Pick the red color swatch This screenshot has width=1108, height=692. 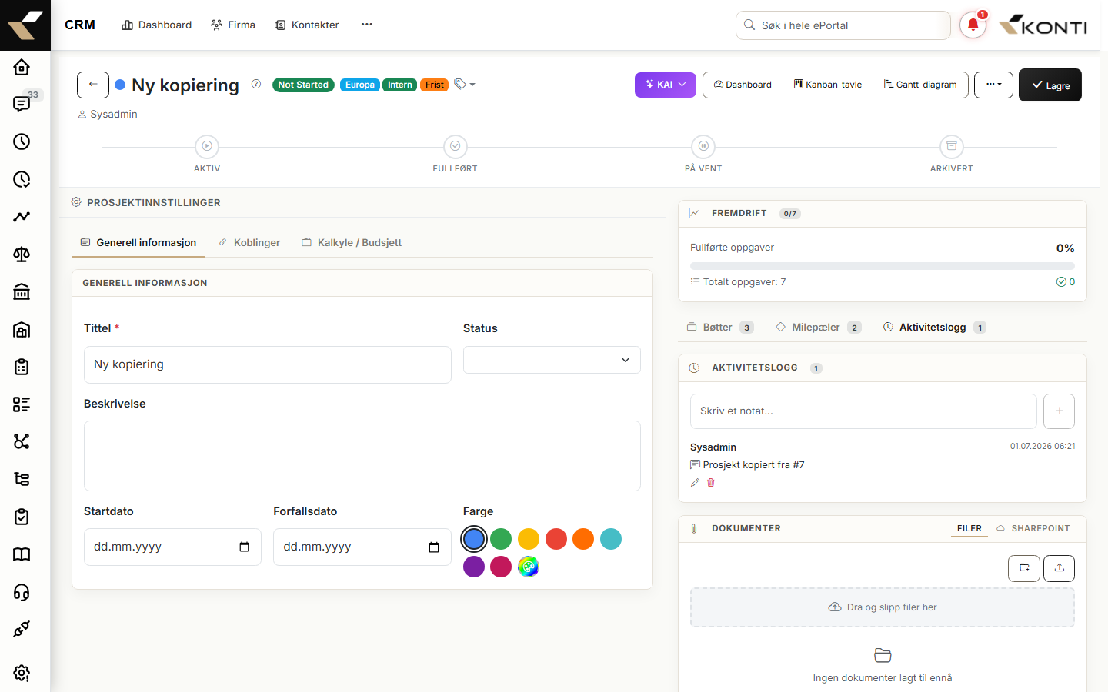click(x=556, y=539)
